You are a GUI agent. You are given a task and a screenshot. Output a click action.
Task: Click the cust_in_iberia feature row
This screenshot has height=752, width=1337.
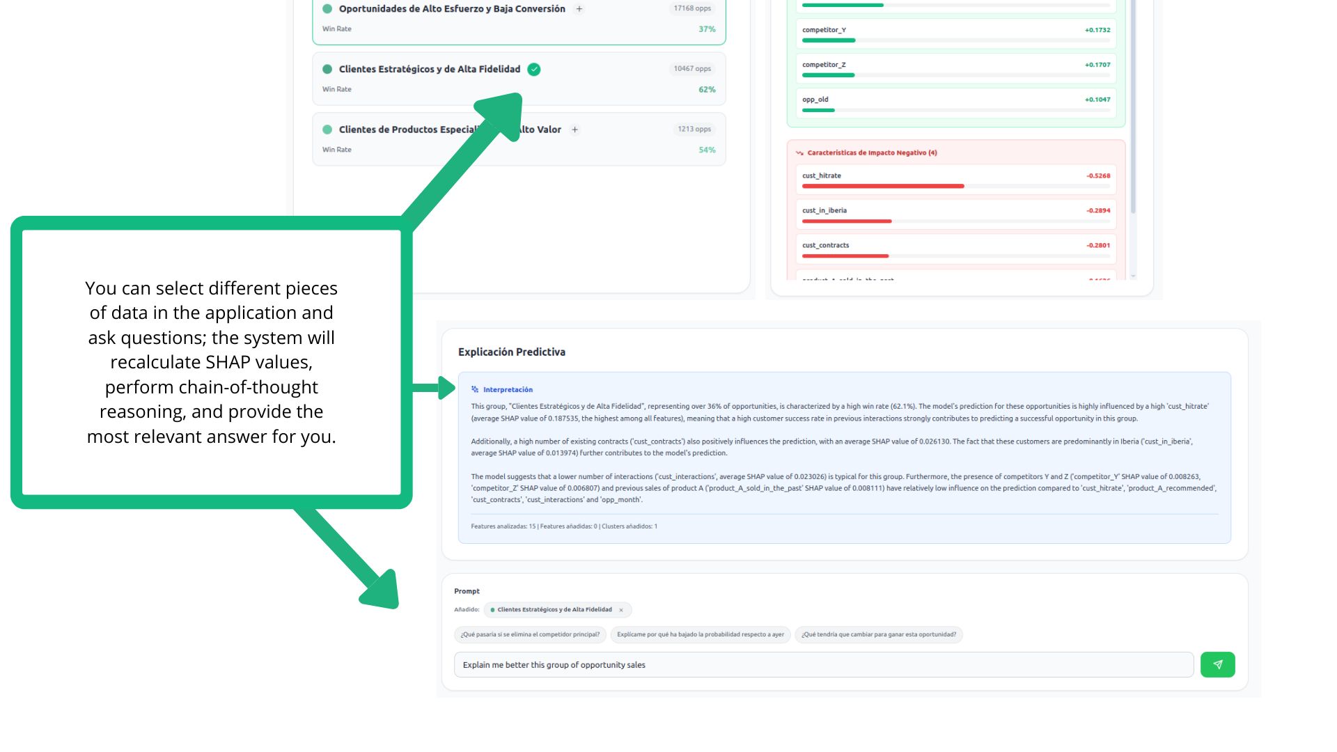955,214
